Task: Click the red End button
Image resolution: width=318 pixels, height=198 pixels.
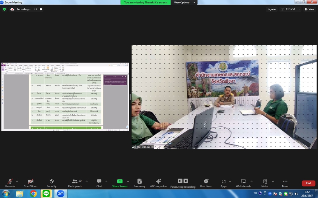Action: [308, 183]
